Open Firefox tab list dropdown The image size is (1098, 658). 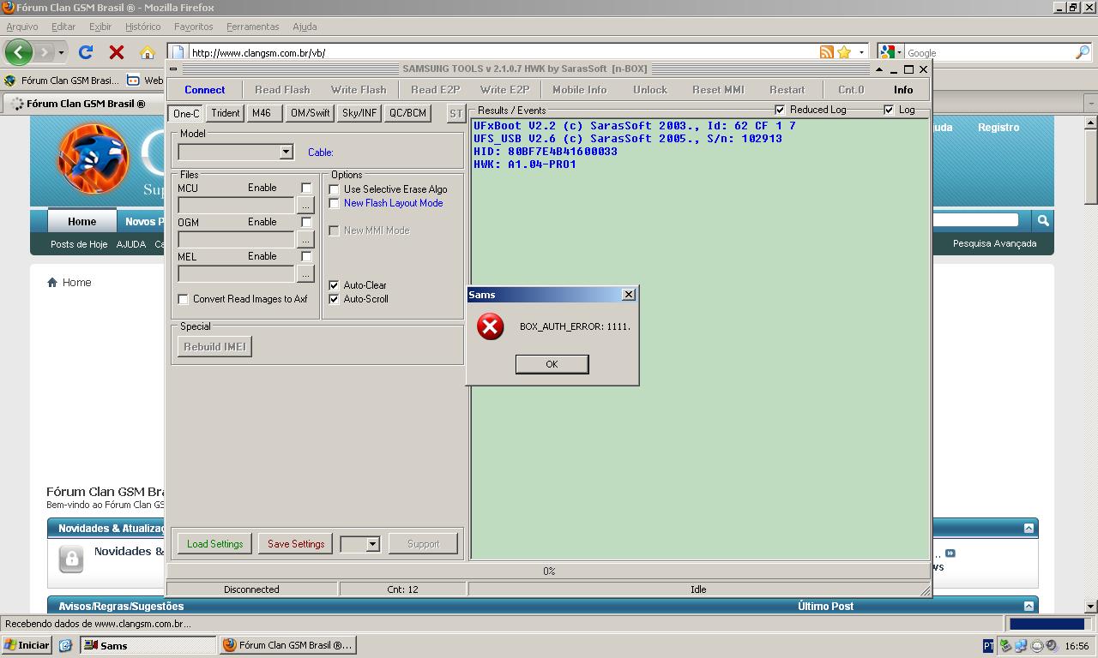tap(1091, 103)
